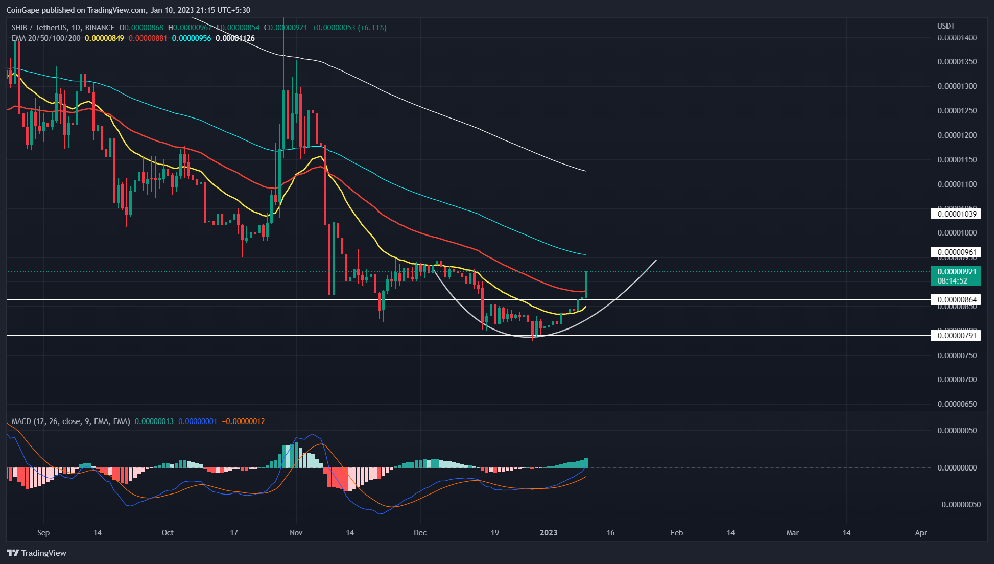
Task: Click the Apr label on time axis
Action: 921,533
